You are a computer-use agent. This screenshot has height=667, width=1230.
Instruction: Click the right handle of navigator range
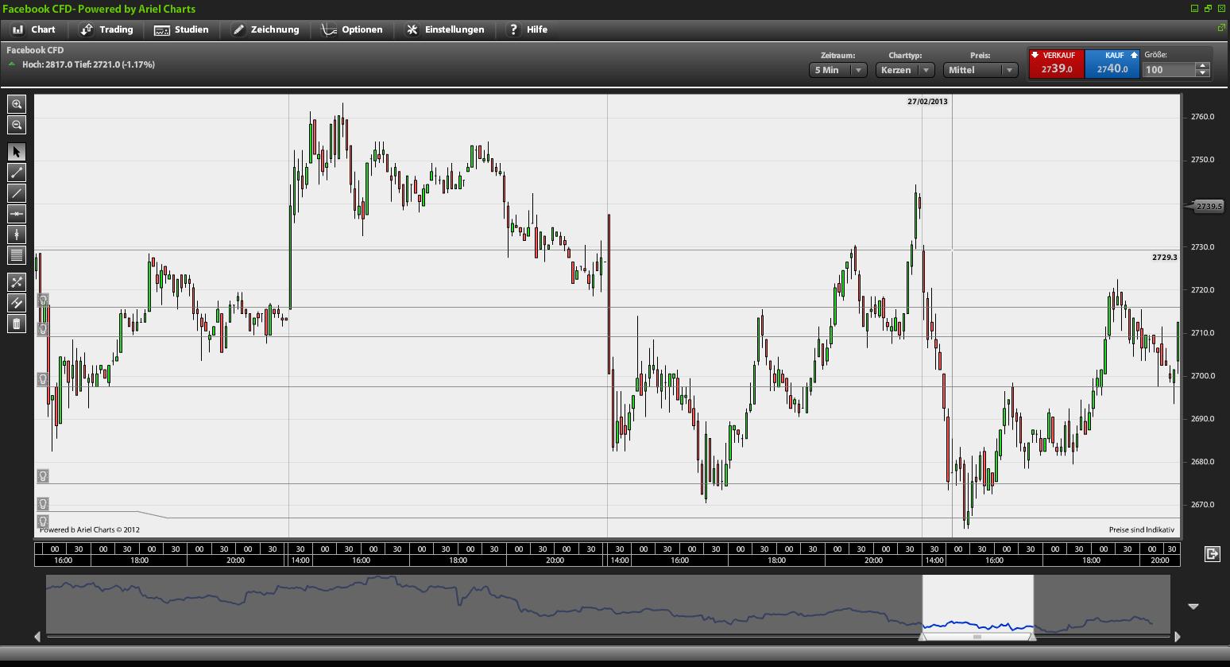(x=1033, y=636)
